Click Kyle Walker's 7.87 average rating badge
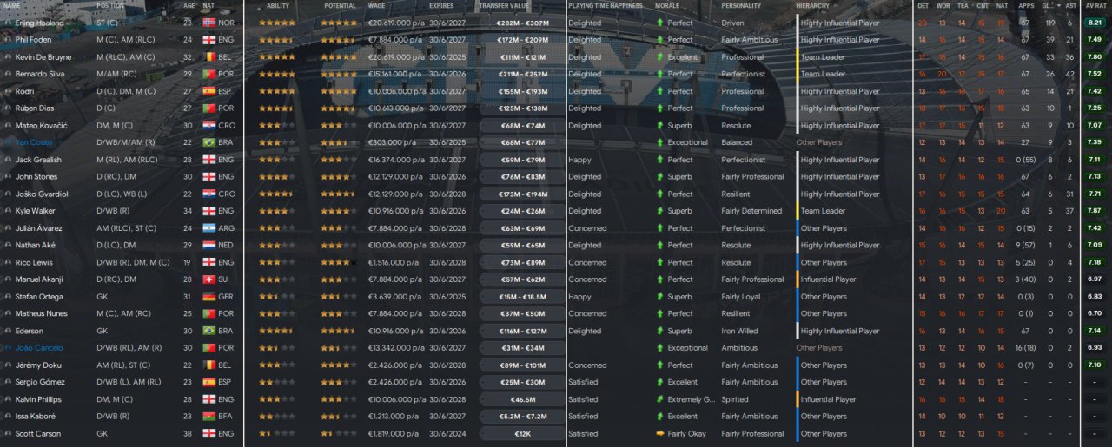Screen dimensions: 1112x447 1095,211
